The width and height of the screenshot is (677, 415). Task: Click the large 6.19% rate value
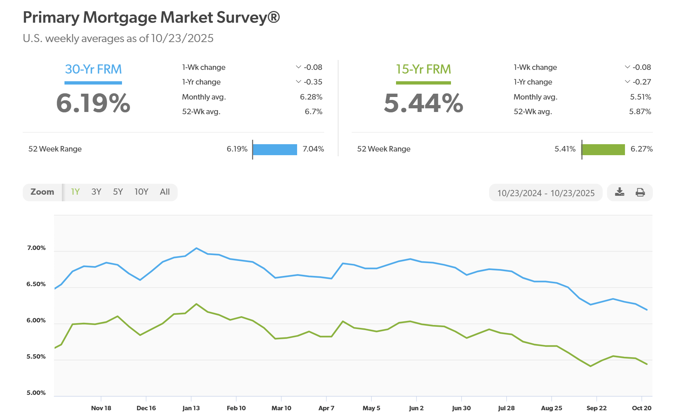(93, 103)
